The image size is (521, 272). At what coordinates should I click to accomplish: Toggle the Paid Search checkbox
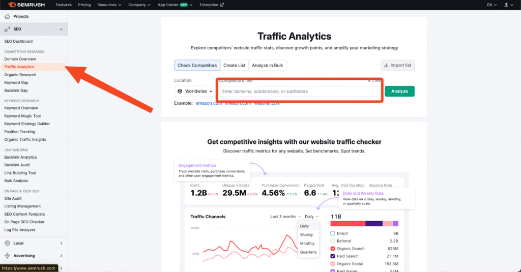tap(333, 256)
